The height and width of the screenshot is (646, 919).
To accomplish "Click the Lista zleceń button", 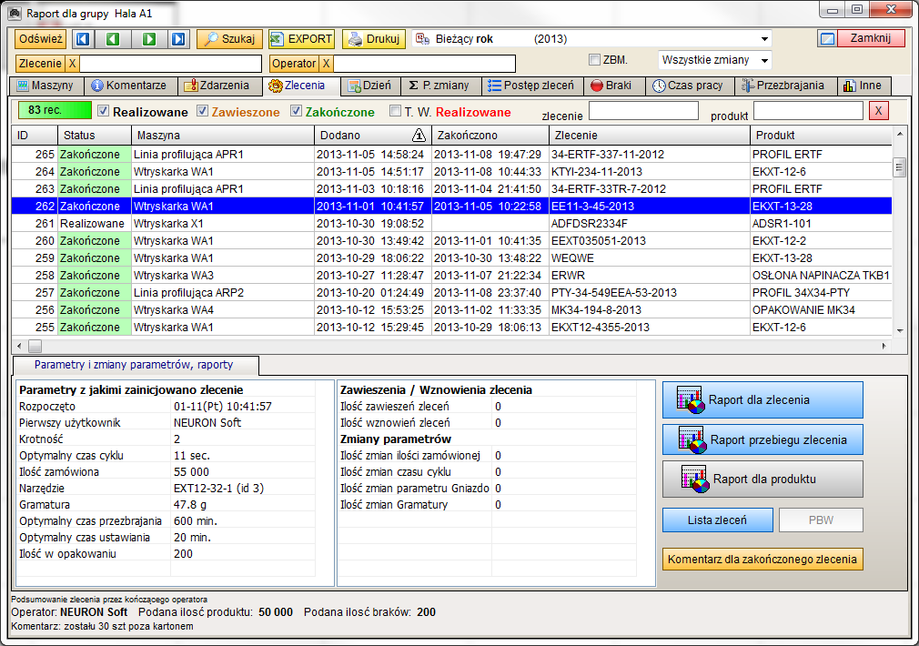I will (x=717, y=520).
